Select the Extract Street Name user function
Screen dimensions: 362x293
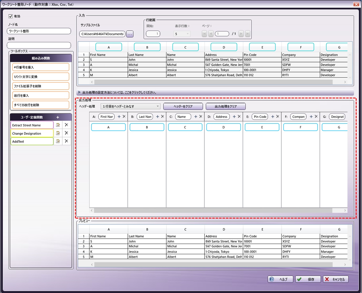[x=32, y=125]
